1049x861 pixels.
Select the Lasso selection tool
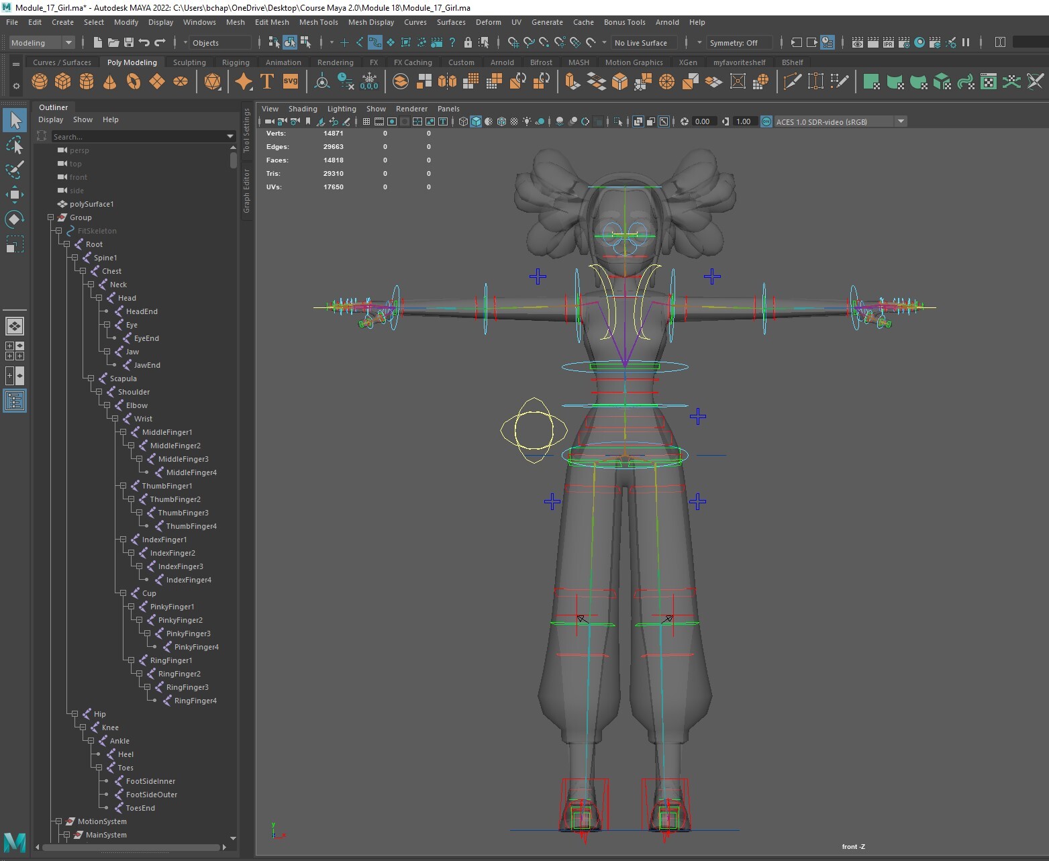point(15,146)
